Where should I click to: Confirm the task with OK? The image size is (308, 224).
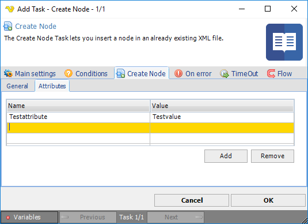pyautogui.click(x=268, y=200)
